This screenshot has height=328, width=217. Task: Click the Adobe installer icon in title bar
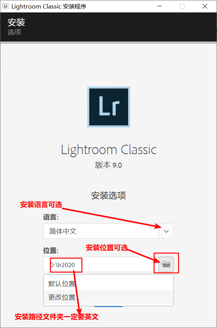pyautogui.click(x=5, y=7)
